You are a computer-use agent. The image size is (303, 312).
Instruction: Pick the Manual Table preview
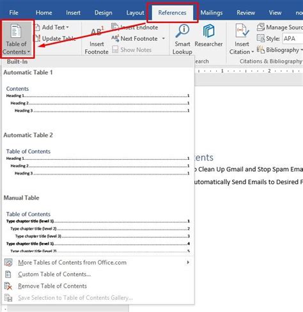point(98,223)
